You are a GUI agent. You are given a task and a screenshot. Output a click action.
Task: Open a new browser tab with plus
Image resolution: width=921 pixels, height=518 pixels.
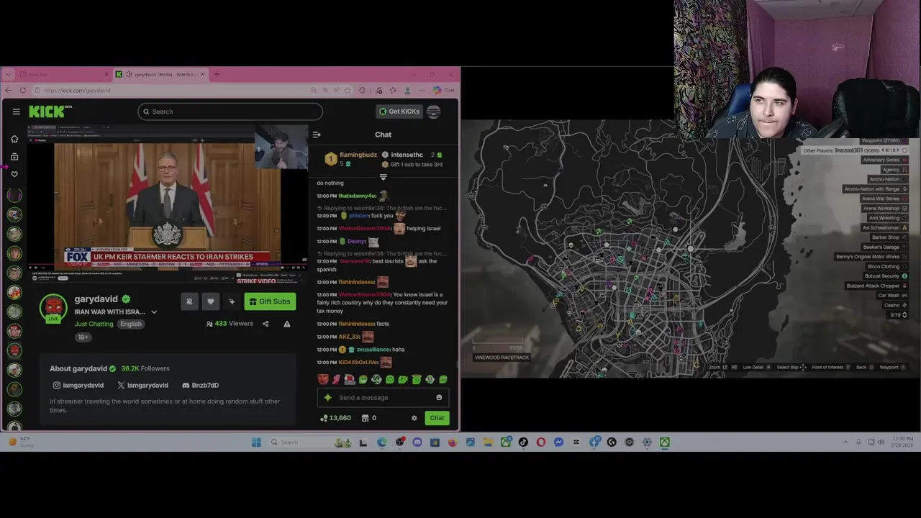coord(217,74)
